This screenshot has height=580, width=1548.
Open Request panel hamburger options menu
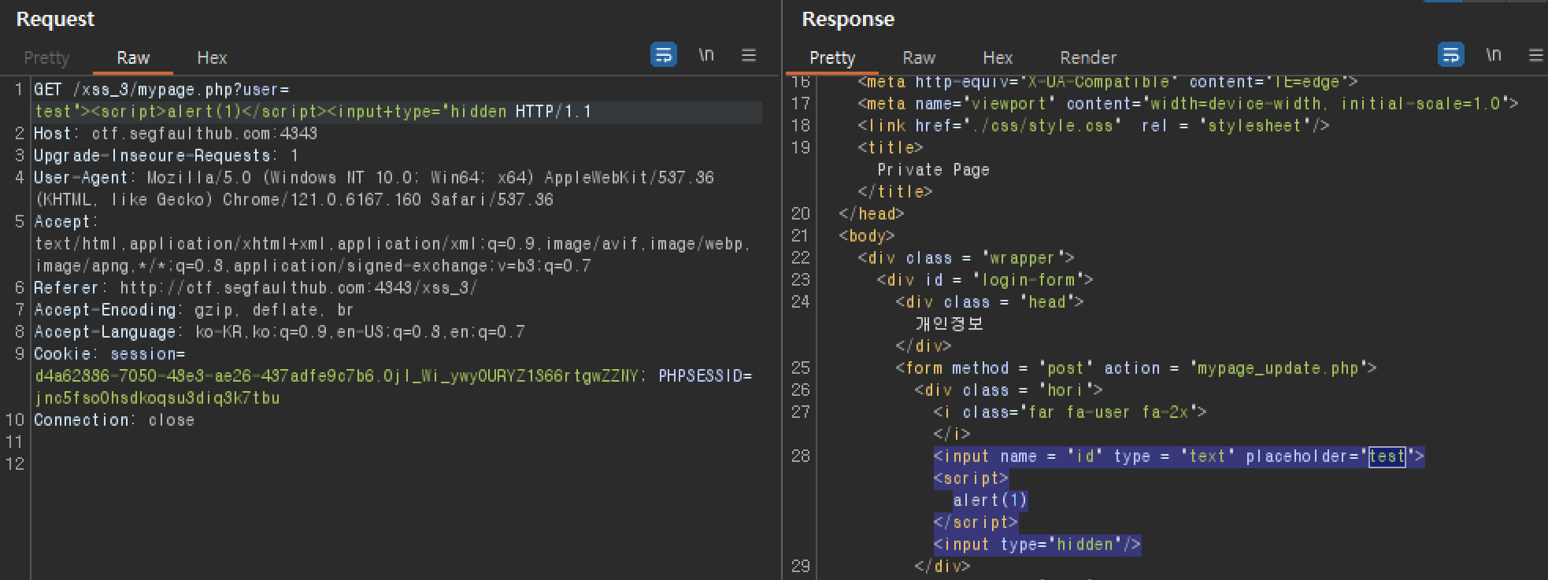(749, 54)
